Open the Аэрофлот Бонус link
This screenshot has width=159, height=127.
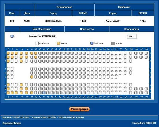(x=12, y=123)
